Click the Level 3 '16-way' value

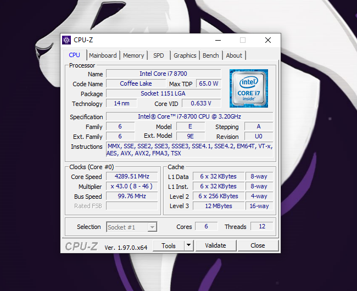coord(259,206)
